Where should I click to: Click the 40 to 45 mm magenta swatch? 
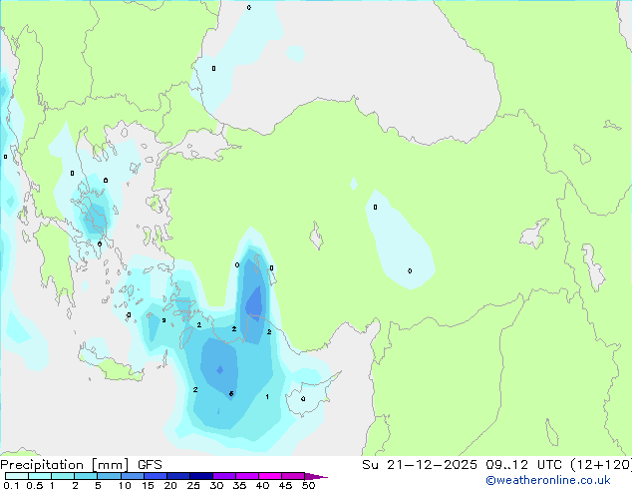[270, 476]
